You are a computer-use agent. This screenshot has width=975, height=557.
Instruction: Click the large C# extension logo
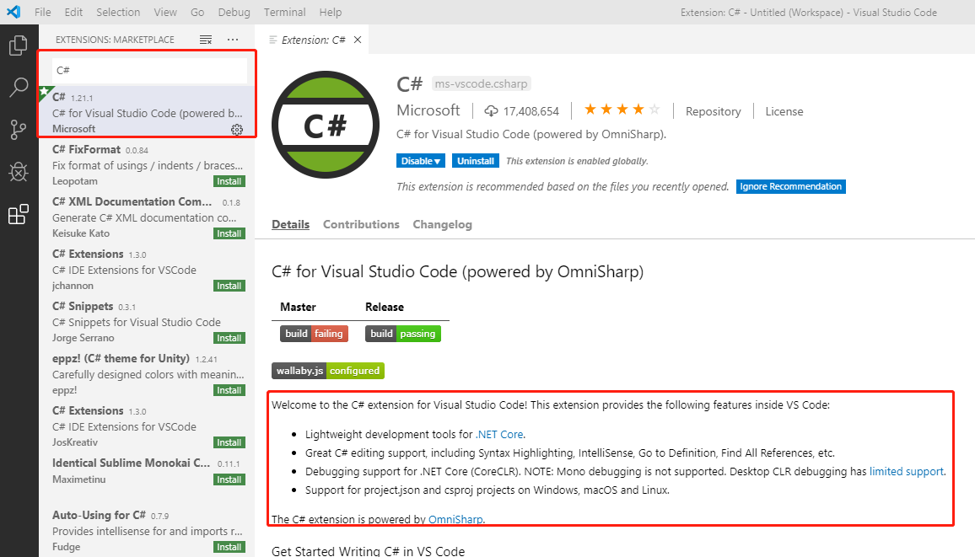326,125
